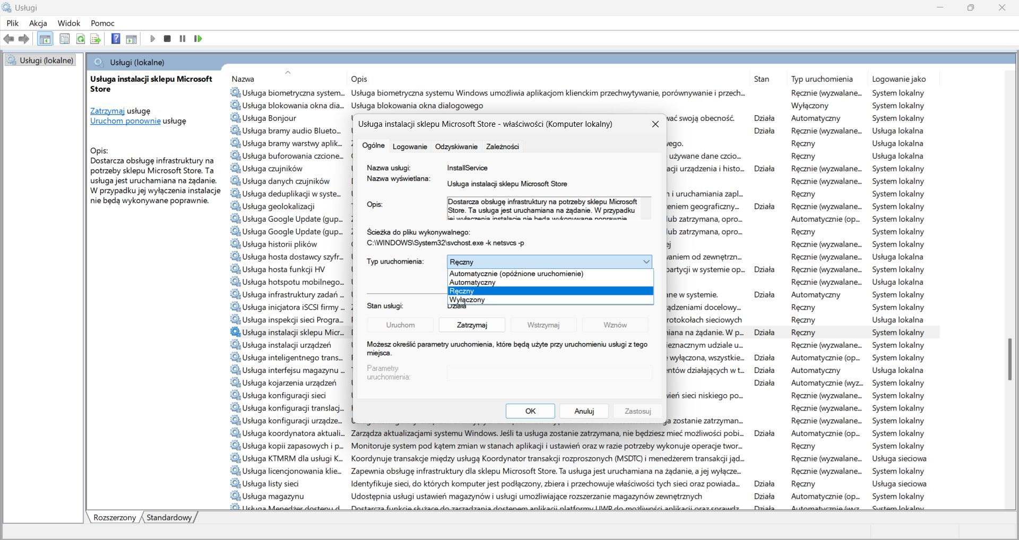Click the gear icon of Usługa Bonjour
The width and height of the screenshot is (1019, 540).
235,118
